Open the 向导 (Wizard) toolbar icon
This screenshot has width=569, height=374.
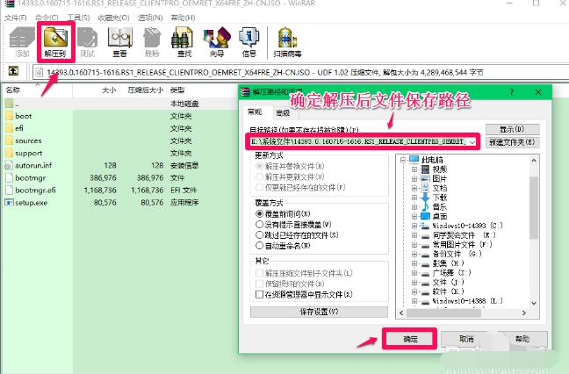tap(216, 40)
